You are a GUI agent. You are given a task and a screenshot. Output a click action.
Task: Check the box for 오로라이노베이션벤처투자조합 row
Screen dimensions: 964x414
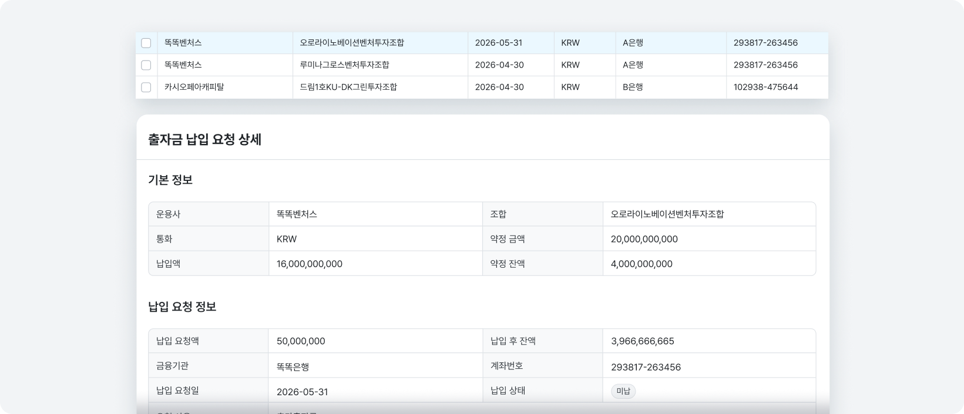pos(146,43)
